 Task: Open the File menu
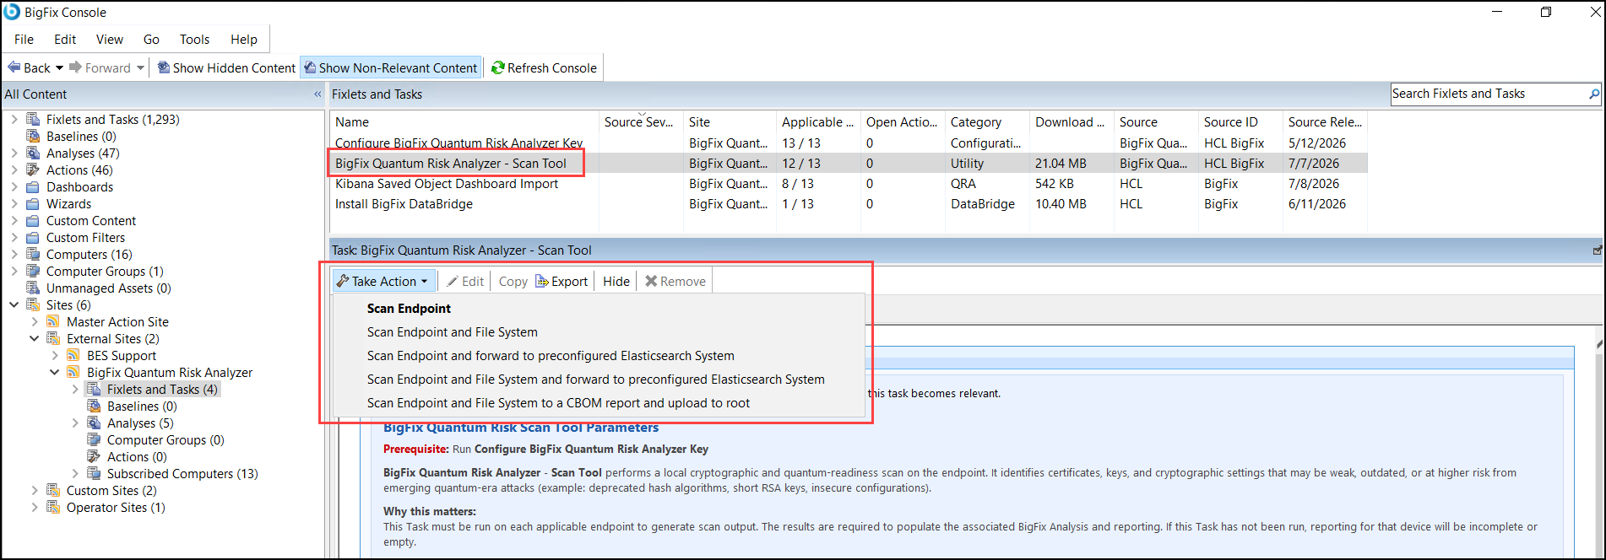point(24,40)
